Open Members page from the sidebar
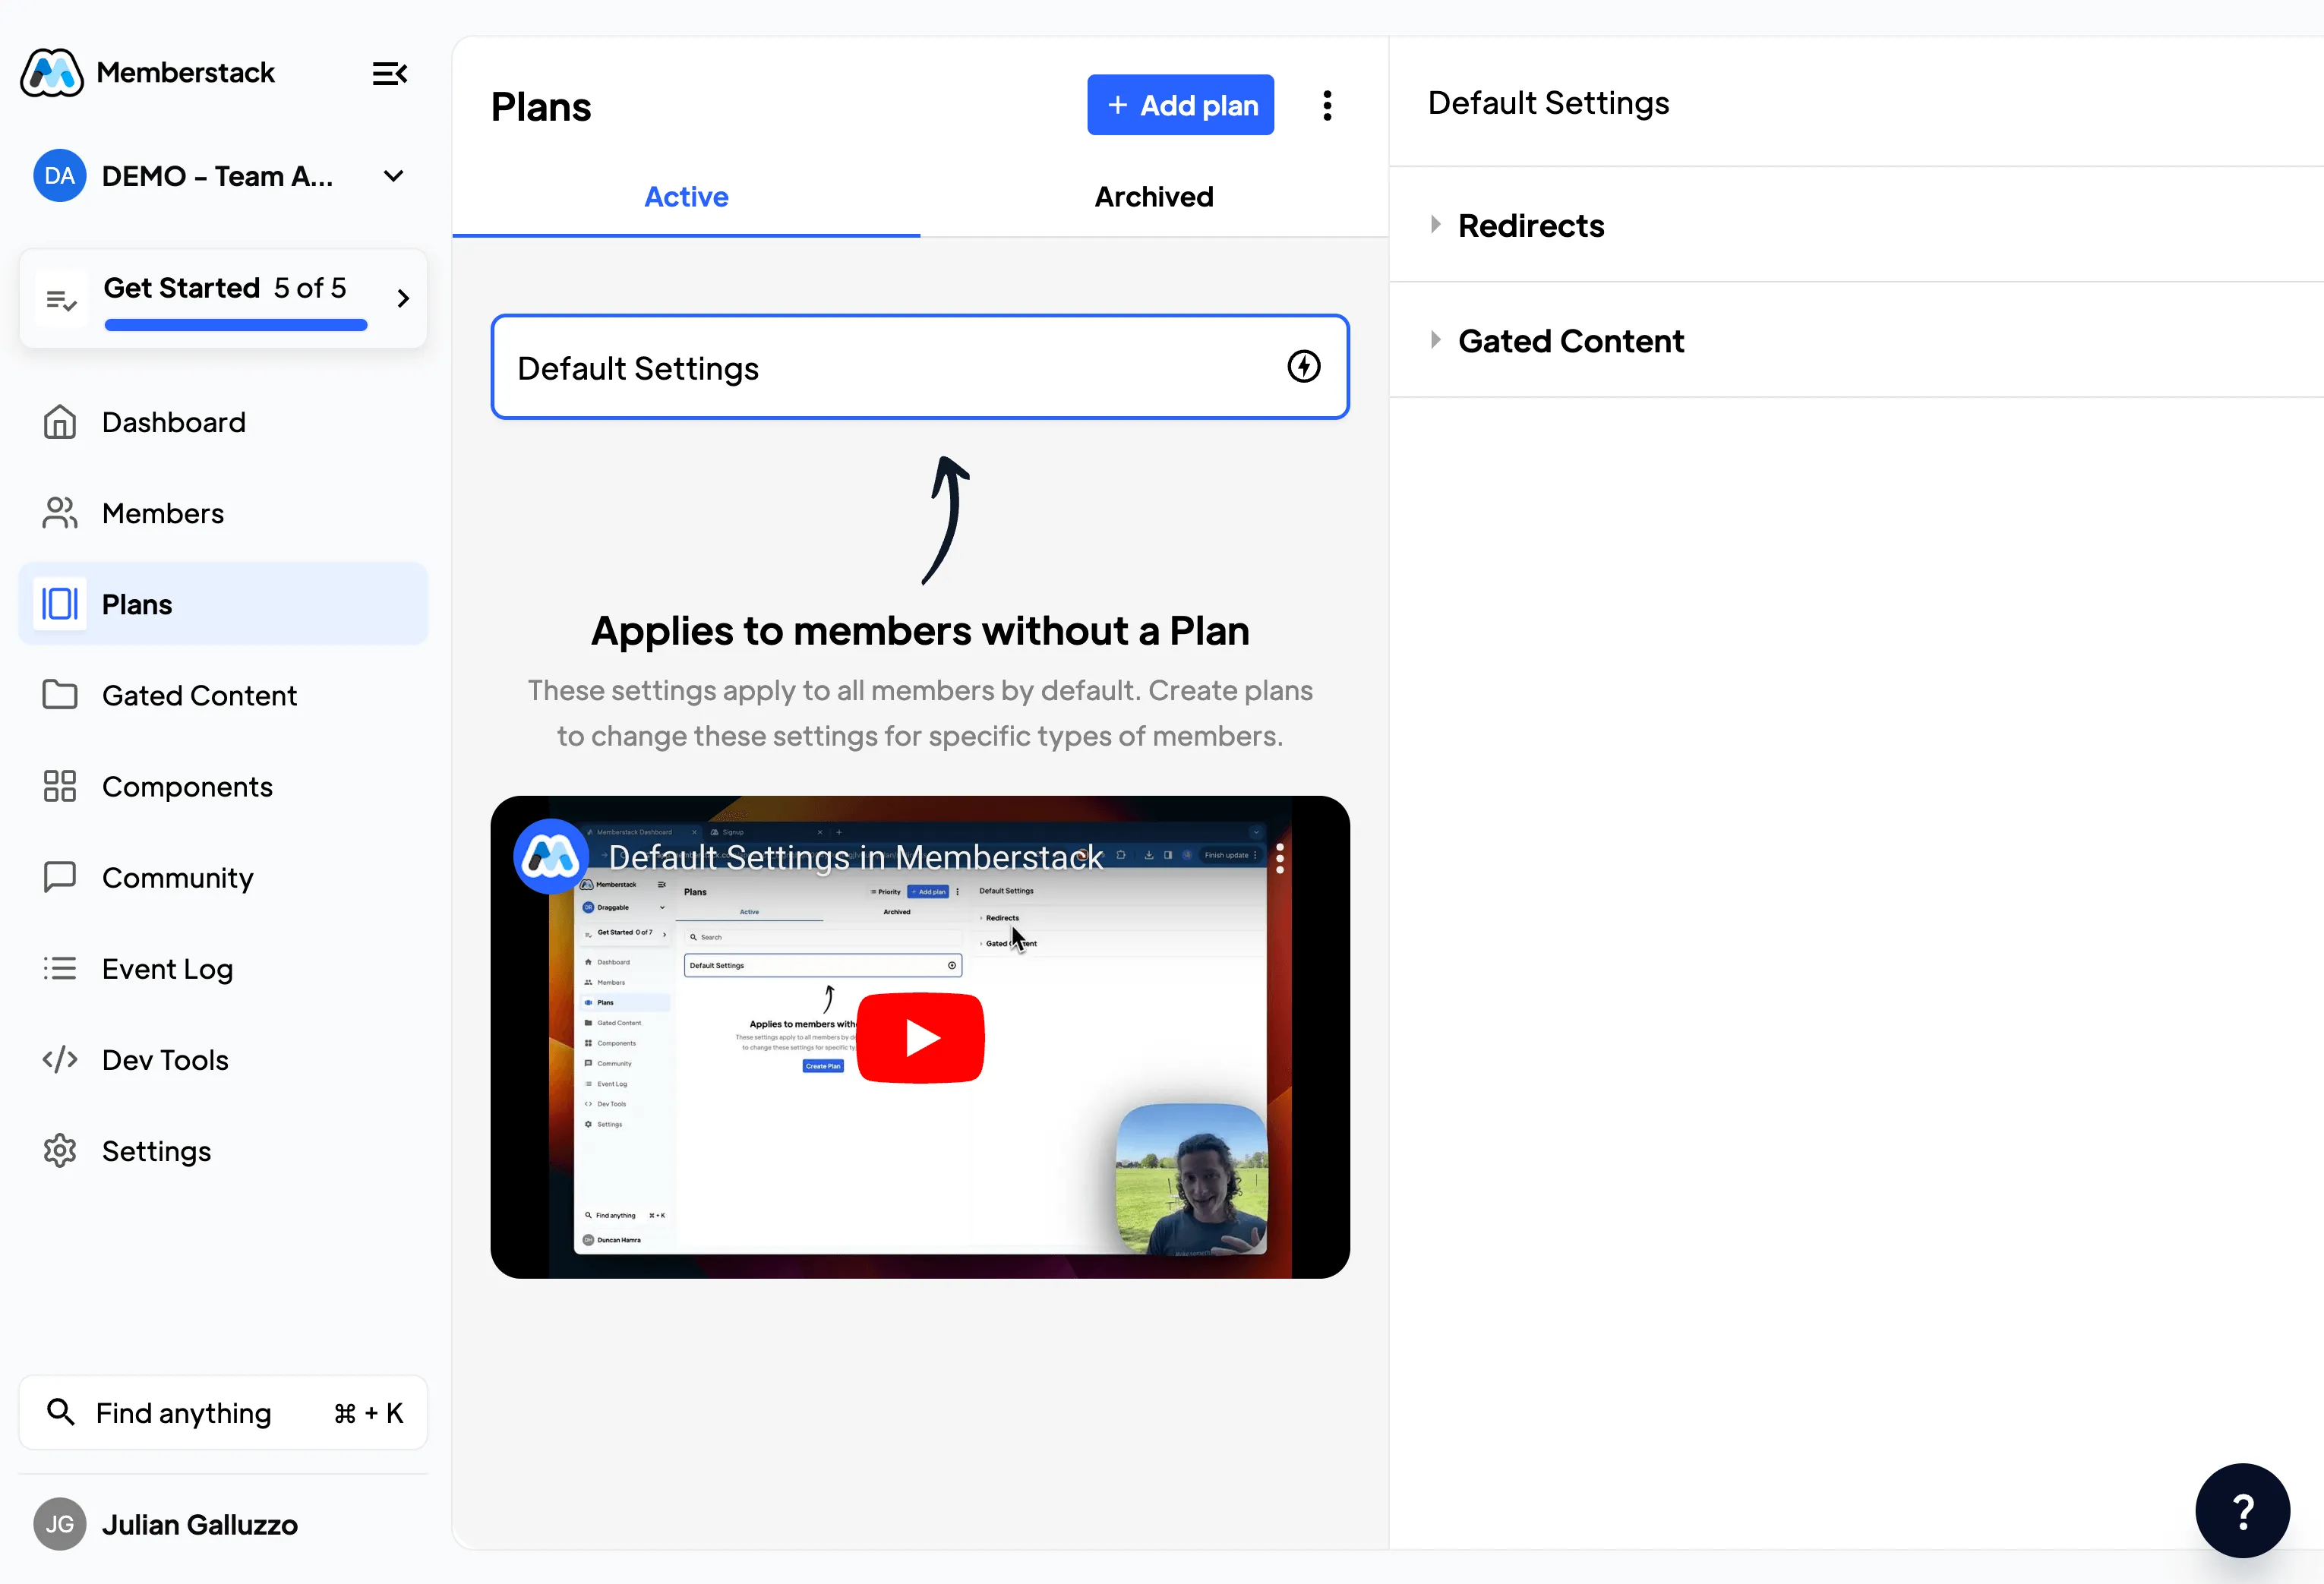Viewport: 2324px width, 1584px height. (x=163, y=513)
